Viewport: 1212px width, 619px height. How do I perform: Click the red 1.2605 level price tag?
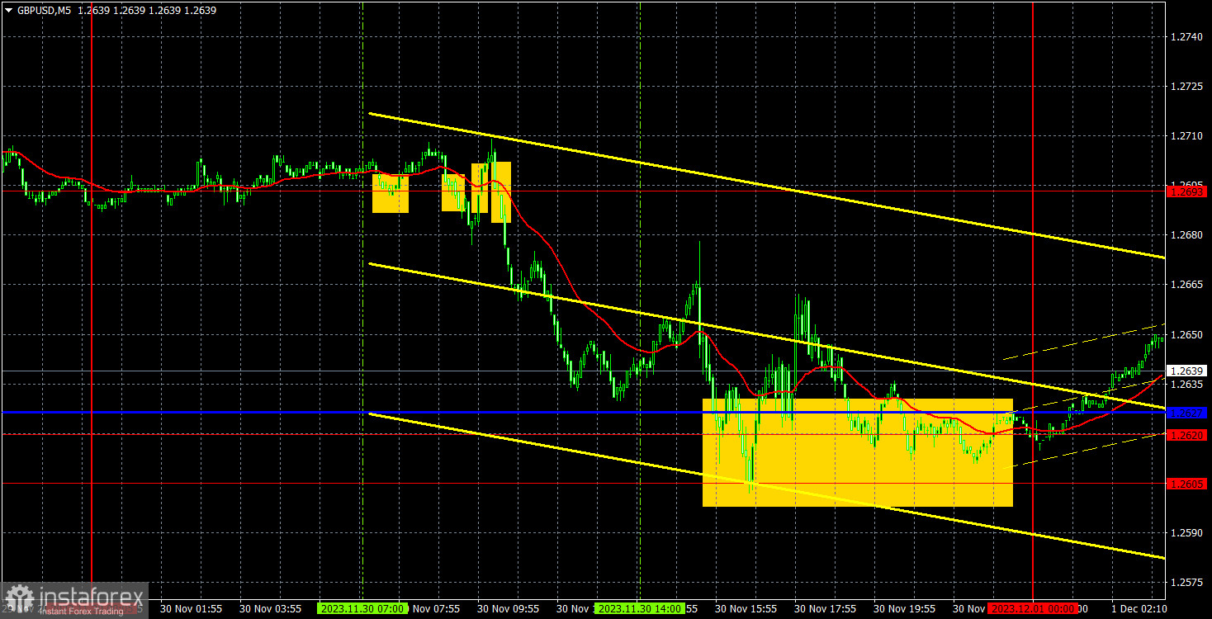(x=1188, y=484)
